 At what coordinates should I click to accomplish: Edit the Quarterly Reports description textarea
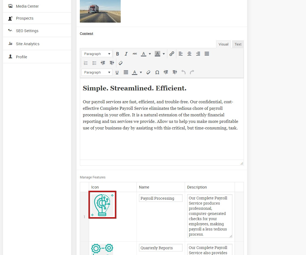[x=210, y=250]
